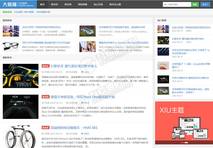Click the 新发明 tag on Xbox article
Viewport: 213px width, 148px height.
46,97
